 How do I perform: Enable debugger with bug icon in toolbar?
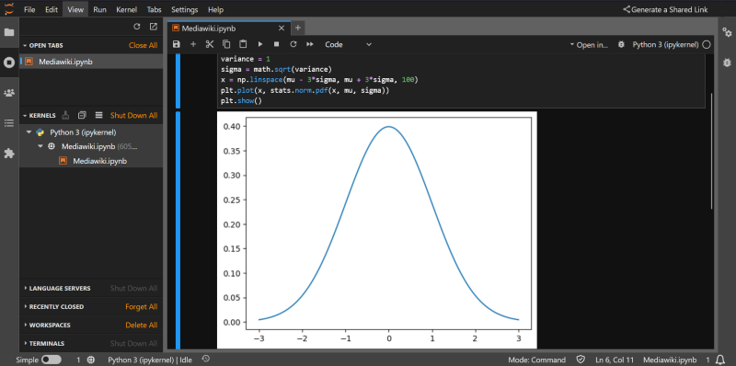coord(621,44)
